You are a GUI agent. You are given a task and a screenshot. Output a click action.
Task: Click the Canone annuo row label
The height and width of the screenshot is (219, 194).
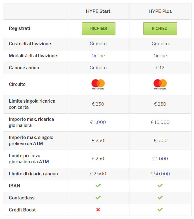tap(24, 68)
